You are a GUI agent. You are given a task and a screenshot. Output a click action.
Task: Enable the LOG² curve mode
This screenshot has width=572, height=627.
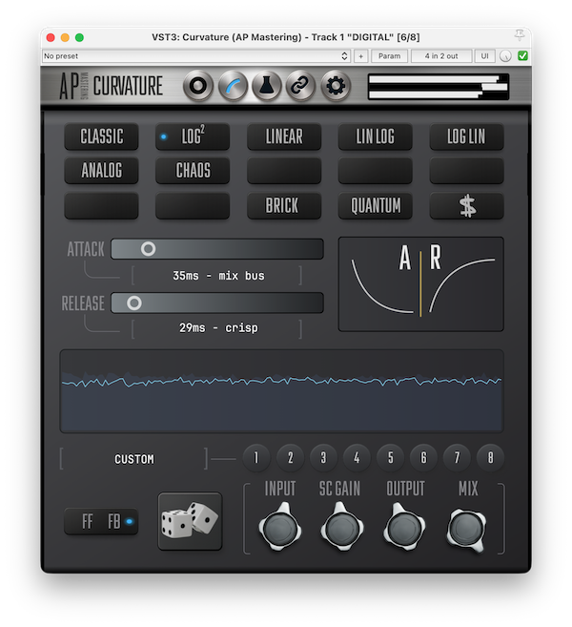tap(193, 136)
